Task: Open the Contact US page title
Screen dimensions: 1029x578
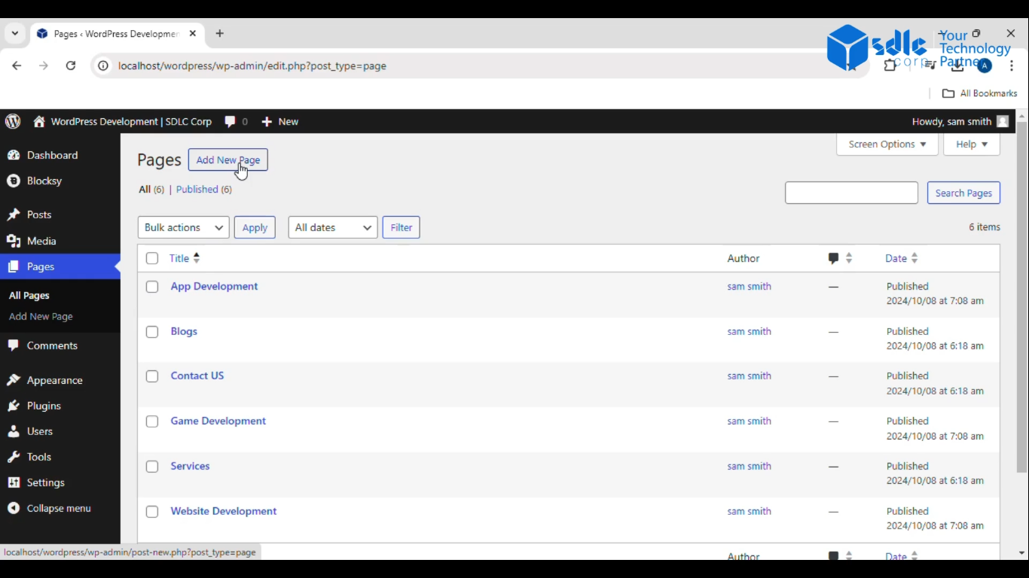Action: (197, 376)
